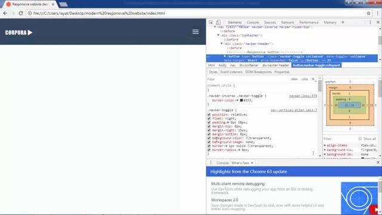
Task: Click the hamburger menu on the page
Action: [x=195, y=32]
